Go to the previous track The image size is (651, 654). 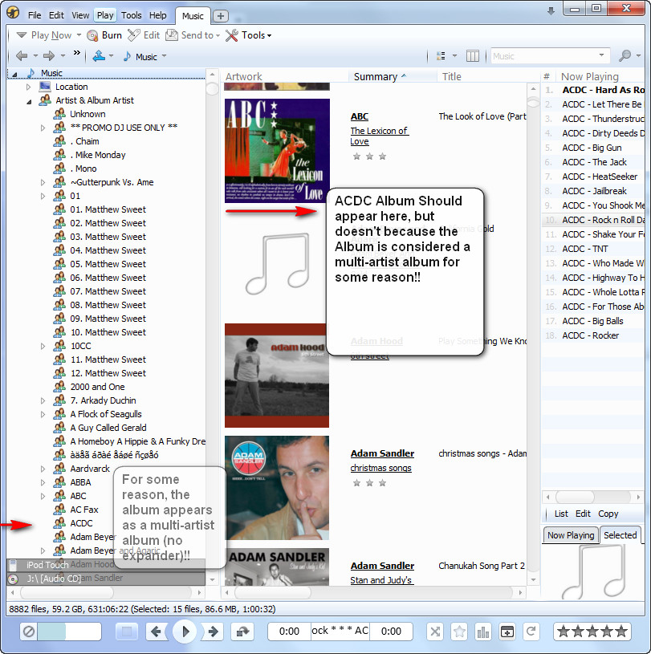click(x=157, y=632)
